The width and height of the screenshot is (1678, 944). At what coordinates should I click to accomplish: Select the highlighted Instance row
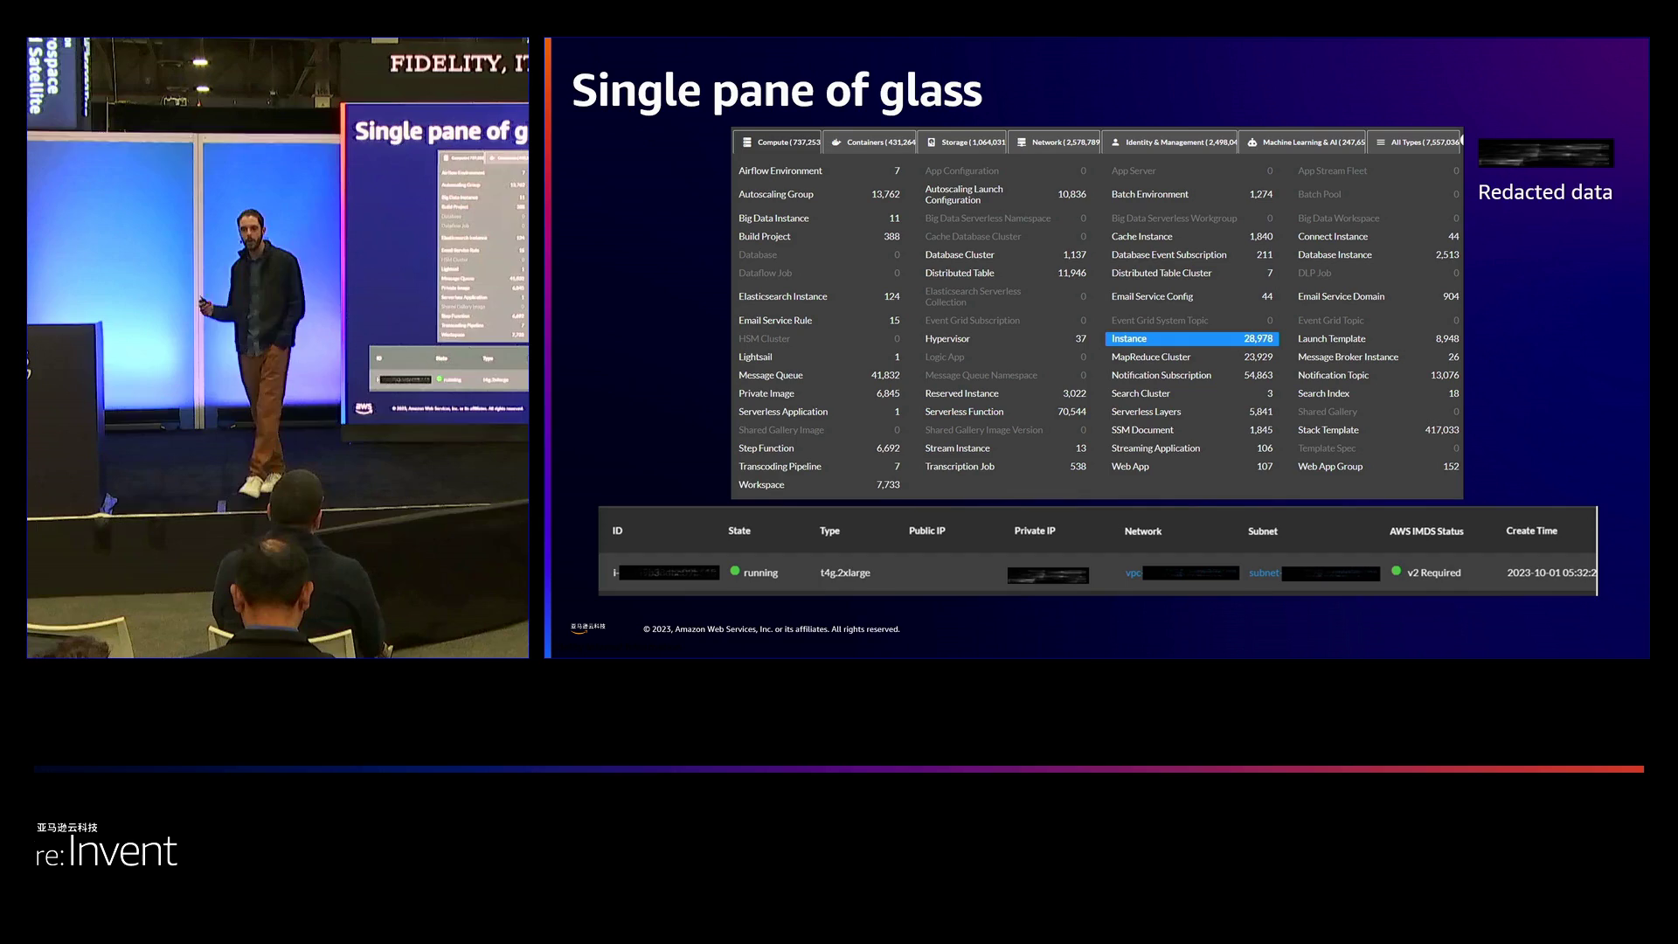tap(1190, 339)
